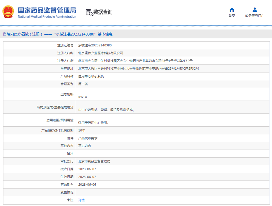This screenshot has width=272, height=206.
Task: Click the 产品名称 label
Action: (67, 76)
